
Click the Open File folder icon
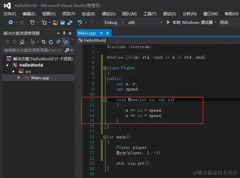click(55, 23)
